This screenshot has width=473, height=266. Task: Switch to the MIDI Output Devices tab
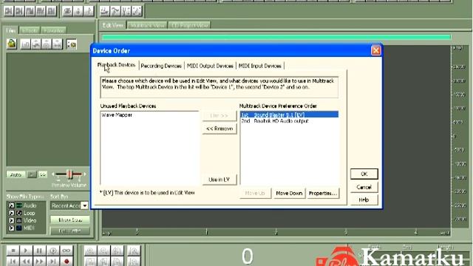click(210, 66)
